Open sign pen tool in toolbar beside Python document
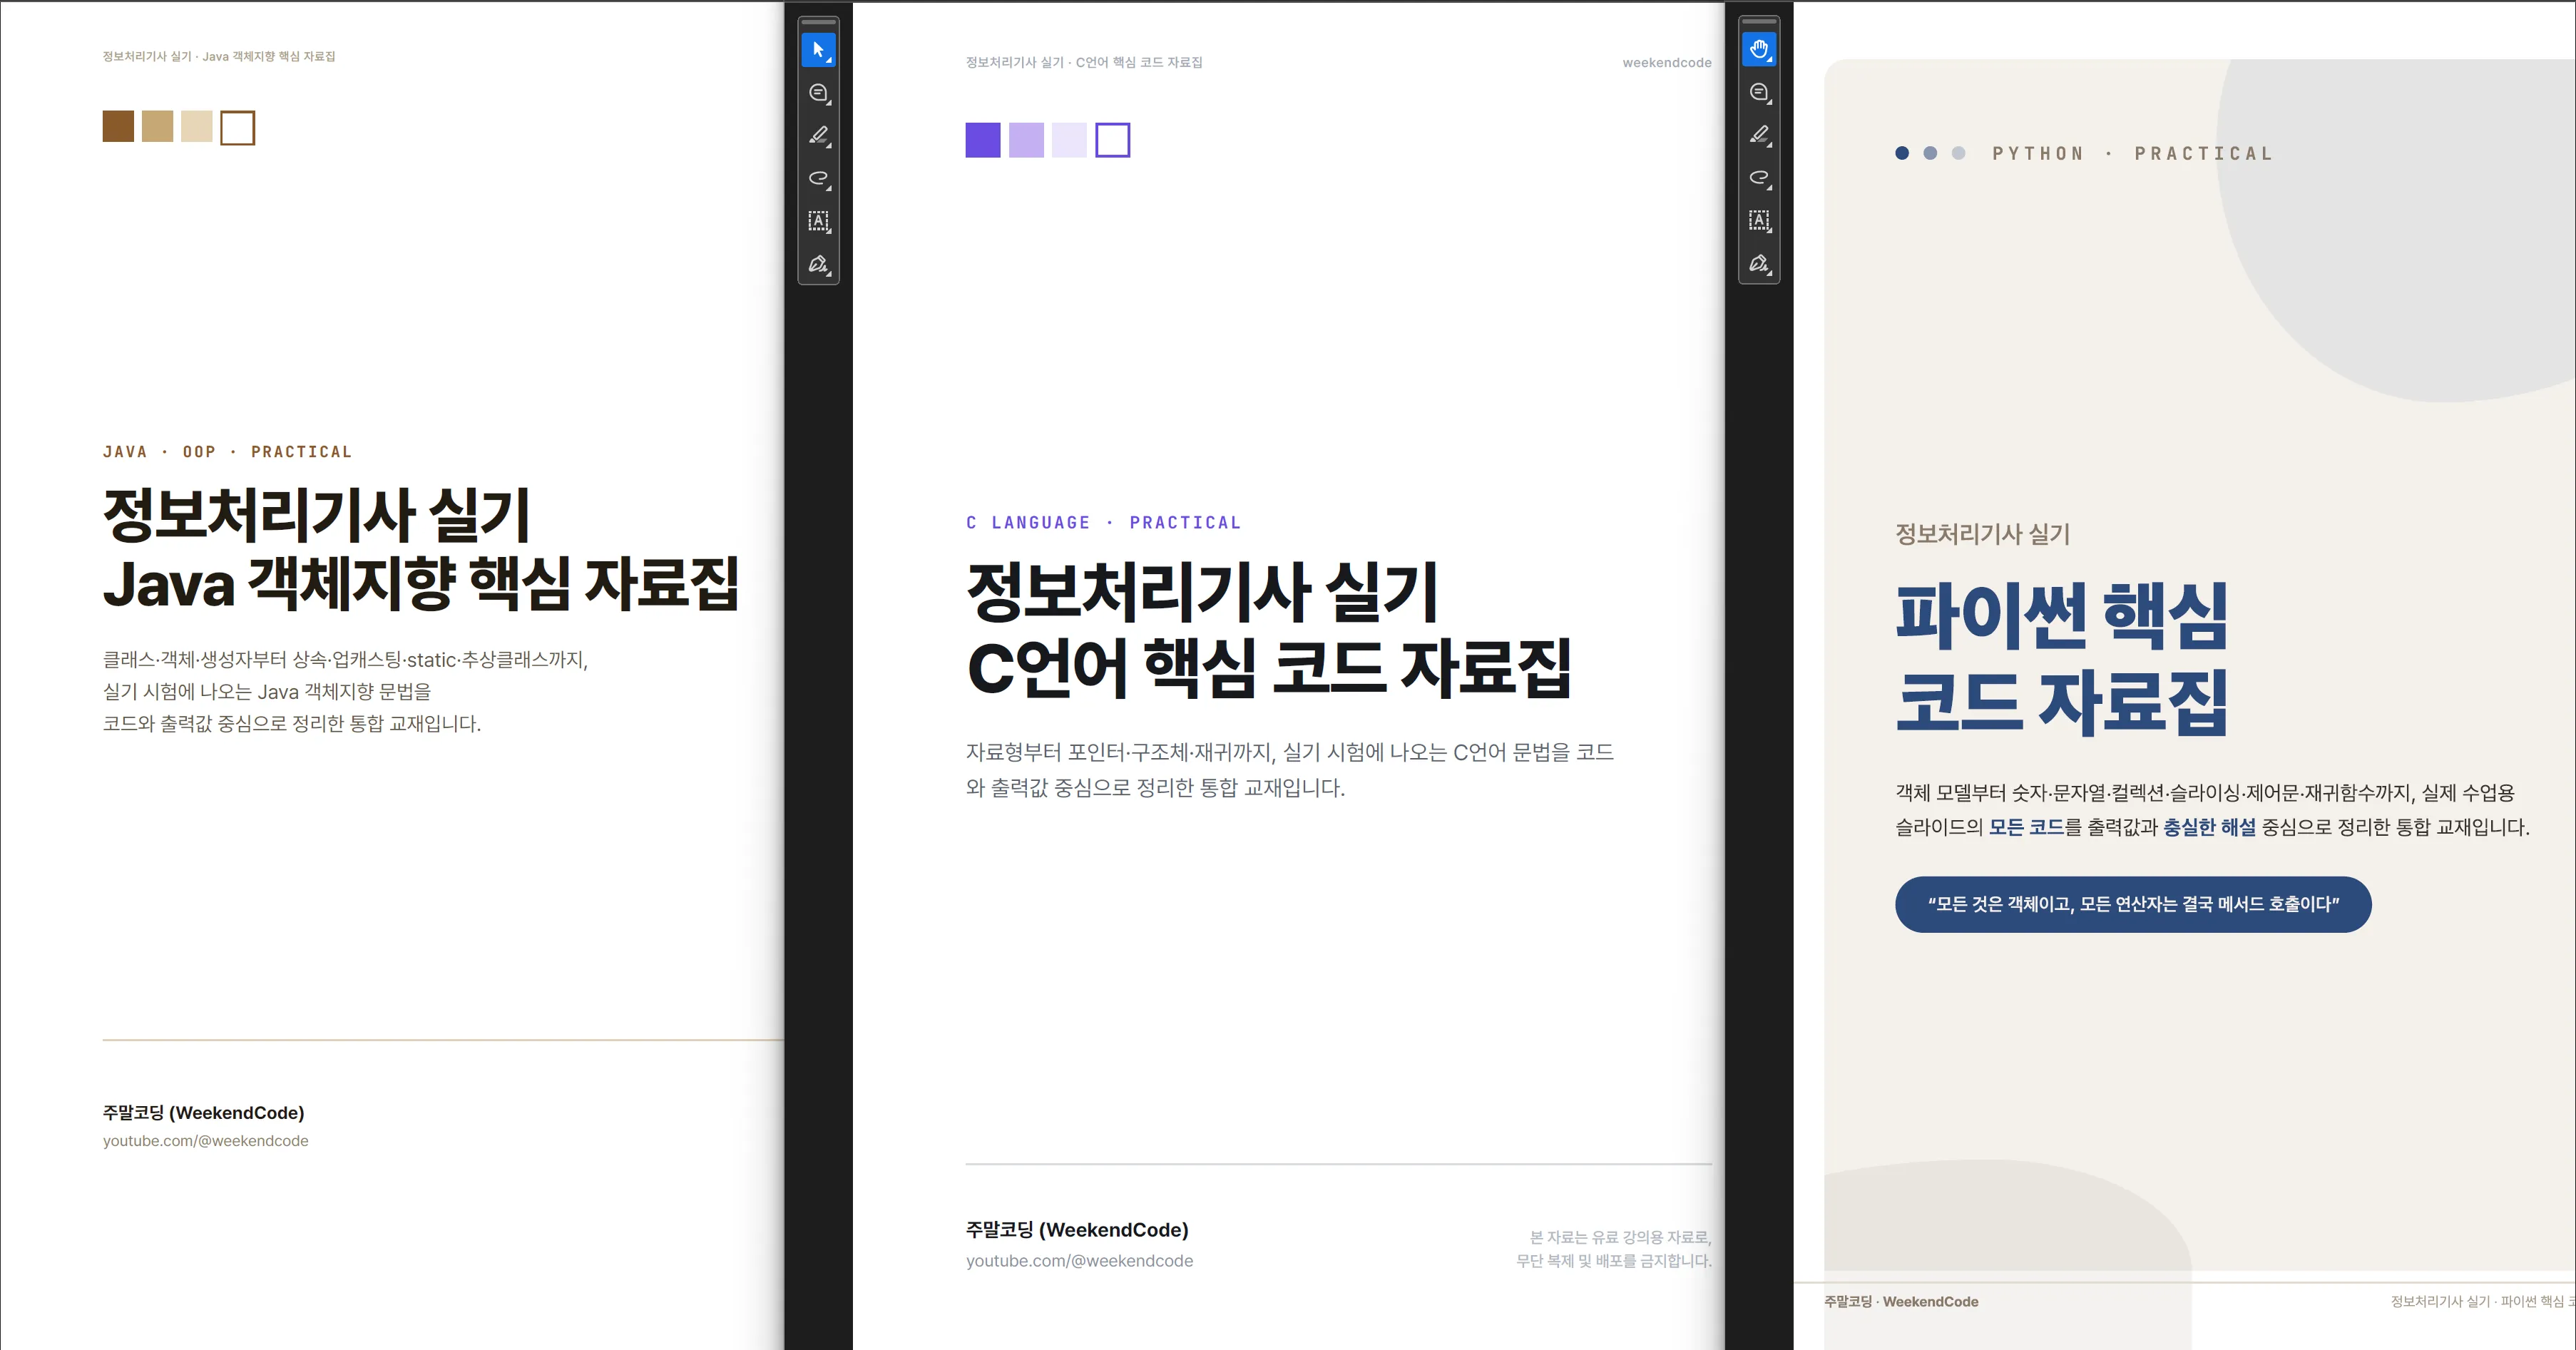 click(x=1759, y=263)
